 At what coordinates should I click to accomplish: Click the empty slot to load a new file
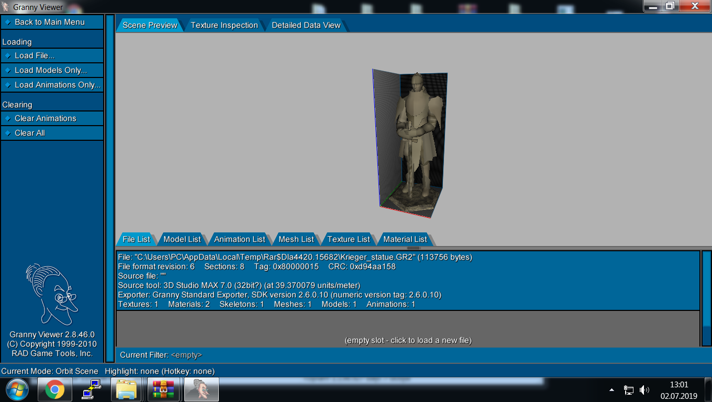[x=408, y=340]
